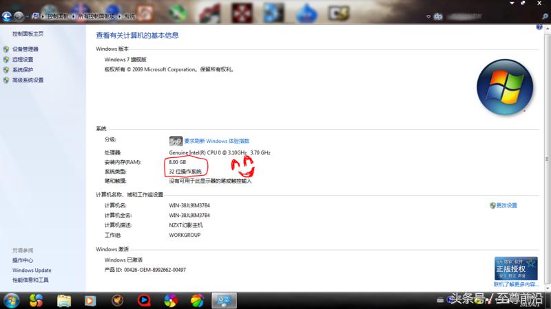Open the colorful pinwheel taskbar icon

click(171, 301)
